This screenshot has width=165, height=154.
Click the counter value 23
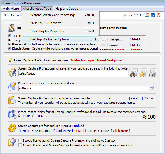[110, 98]
